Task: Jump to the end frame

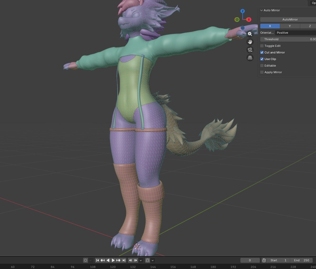Action: click(124, 260)
